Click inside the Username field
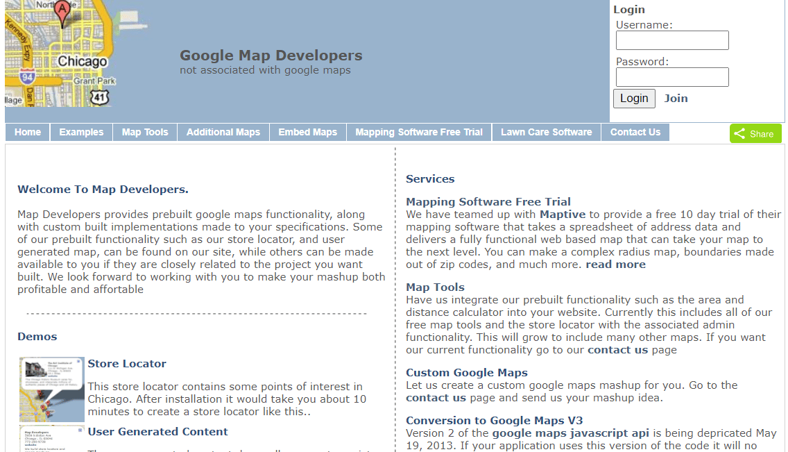Image resolution: width=788 pixels, height=452 pixels. (x=671, y=40)
